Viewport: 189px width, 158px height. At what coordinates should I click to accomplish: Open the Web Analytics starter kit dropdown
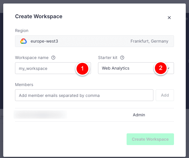click(127, 68)
